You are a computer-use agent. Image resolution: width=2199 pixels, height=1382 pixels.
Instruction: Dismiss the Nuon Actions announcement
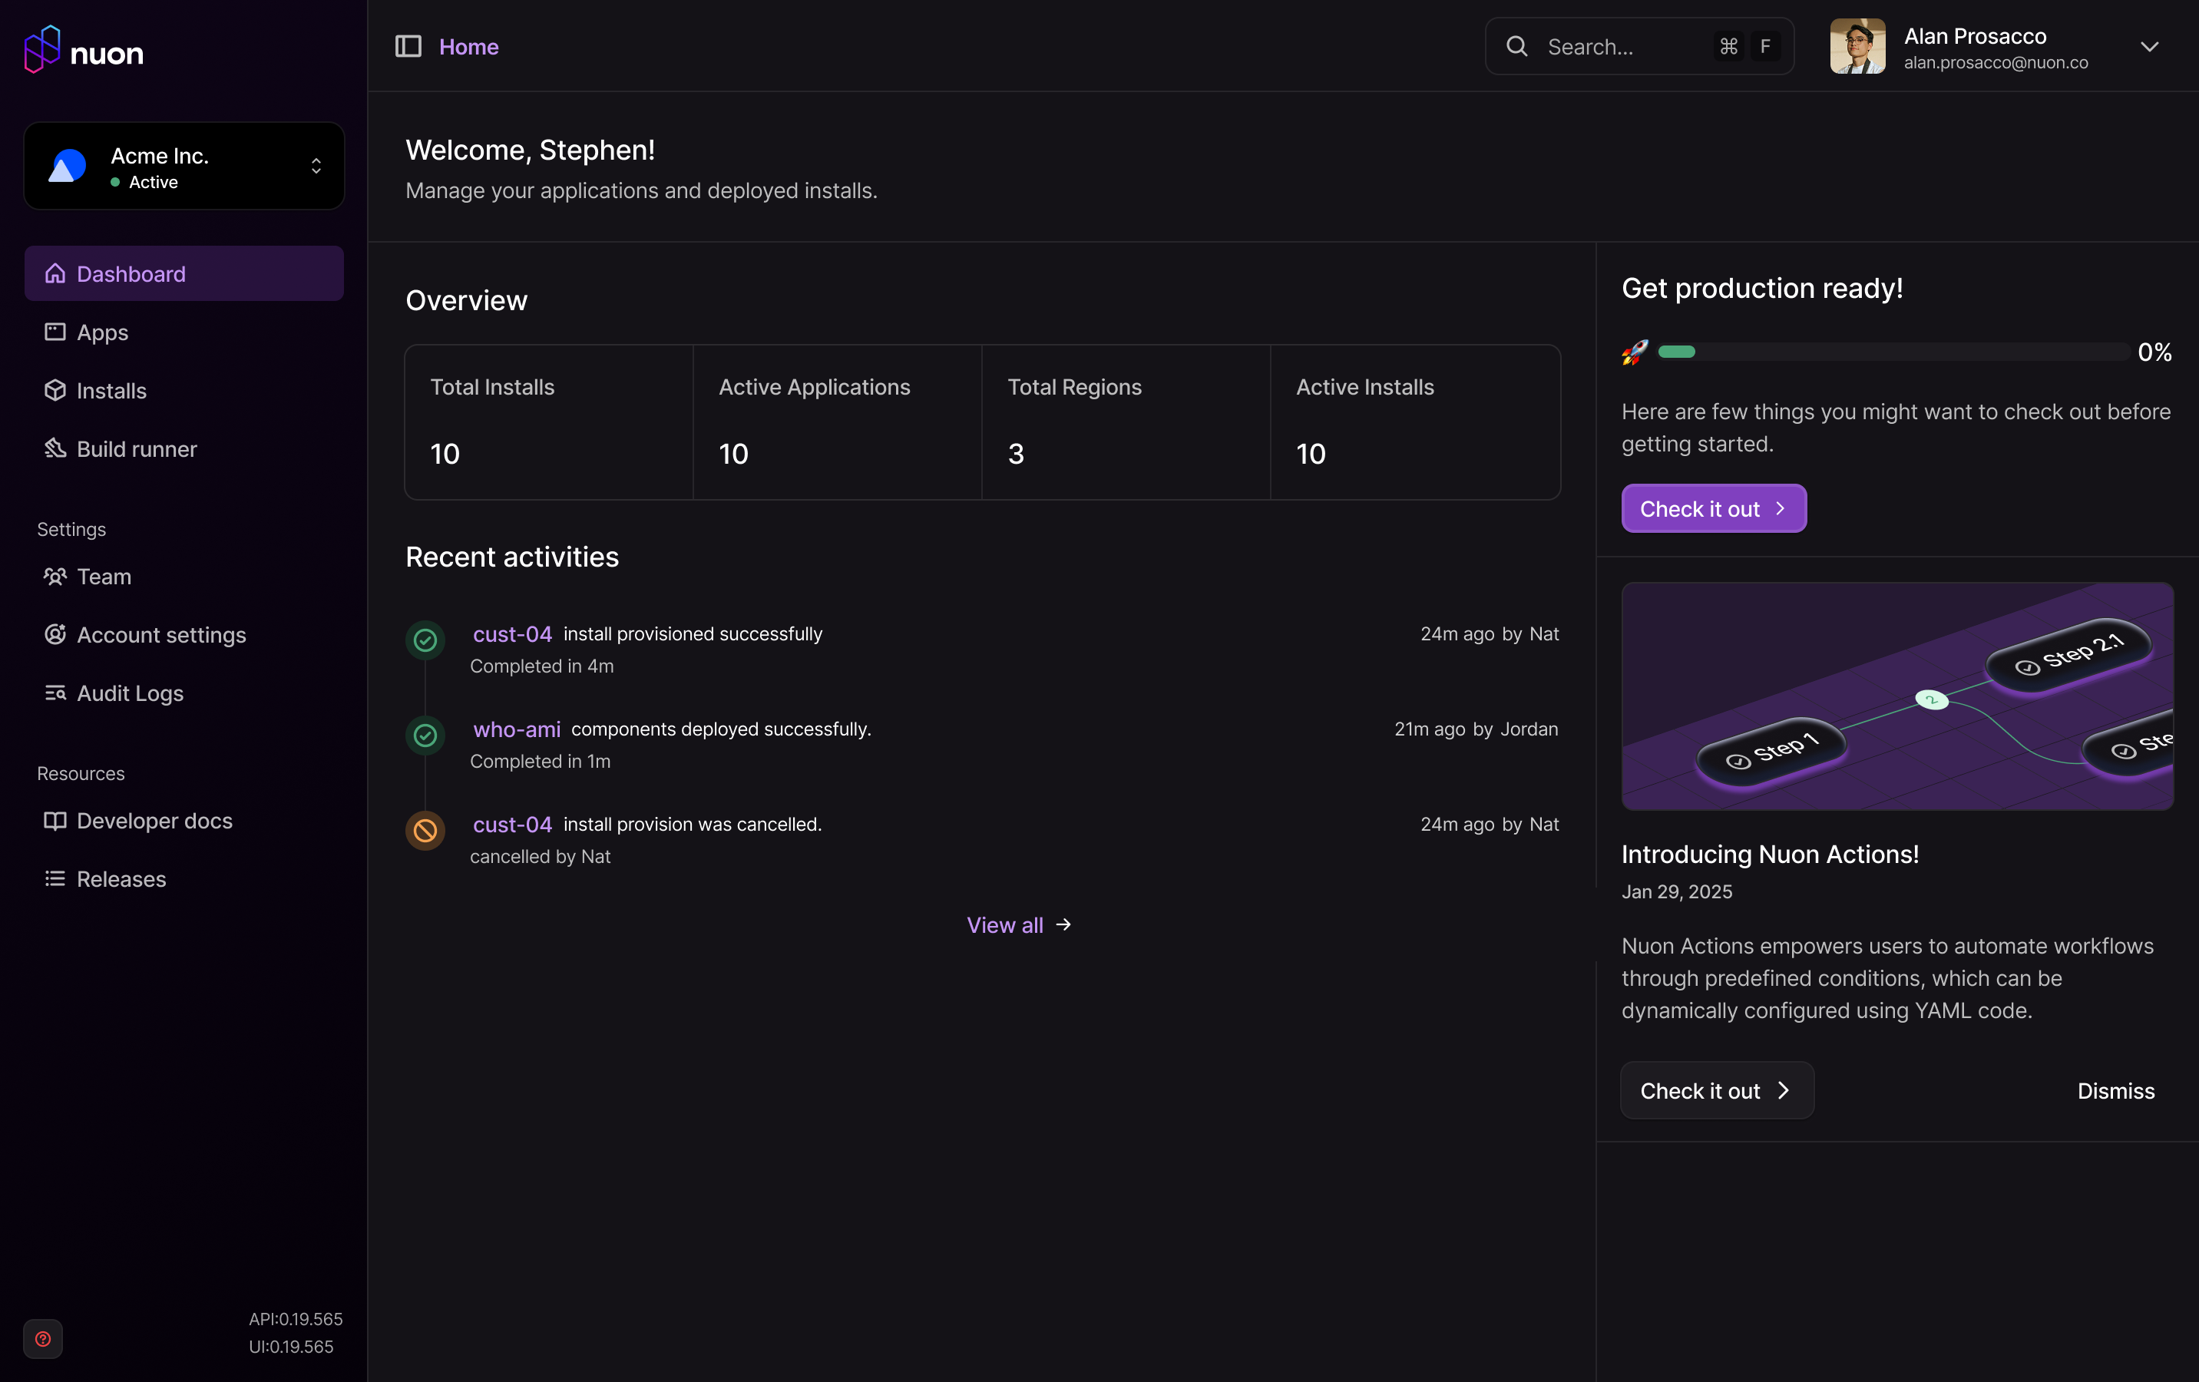[x=2115, y=1090]
